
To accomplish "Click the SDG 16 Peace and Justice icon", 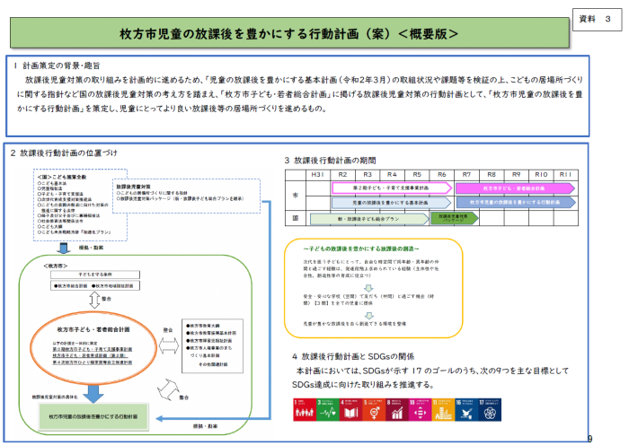I will [x=466, y=409].
